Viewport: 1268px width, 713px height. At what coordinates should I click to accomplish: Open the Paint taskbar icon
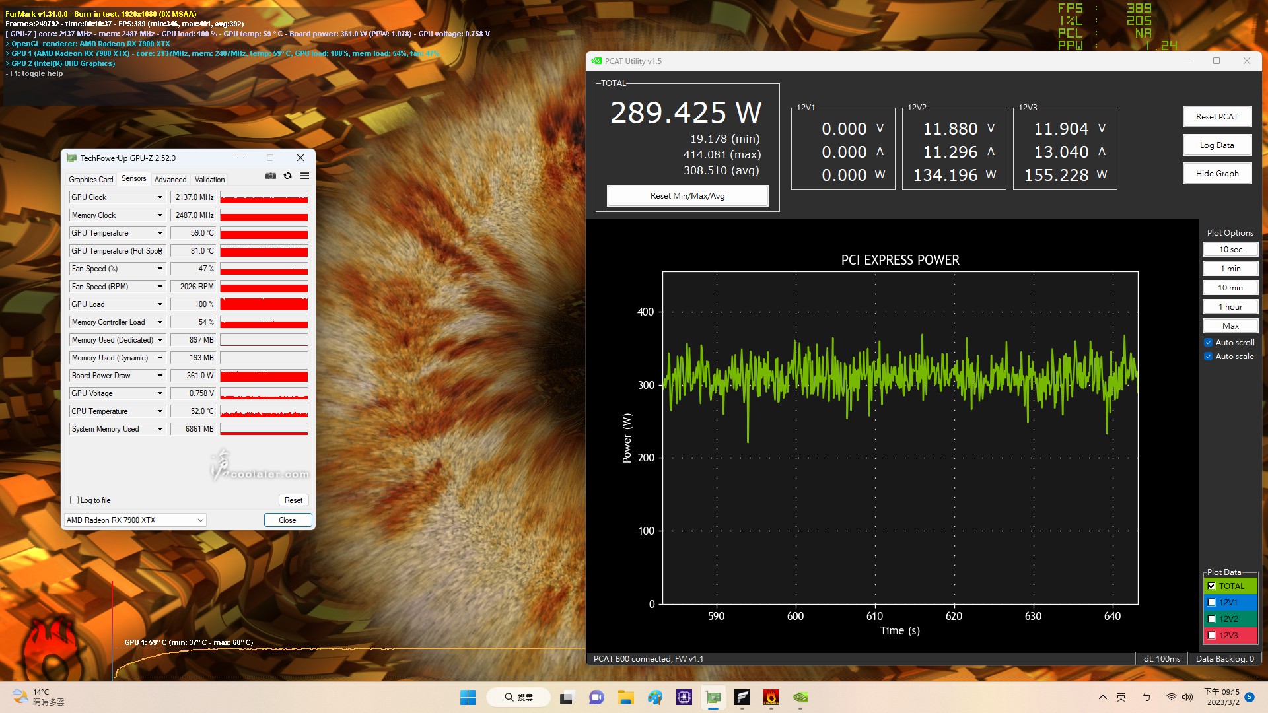[655, 697]
